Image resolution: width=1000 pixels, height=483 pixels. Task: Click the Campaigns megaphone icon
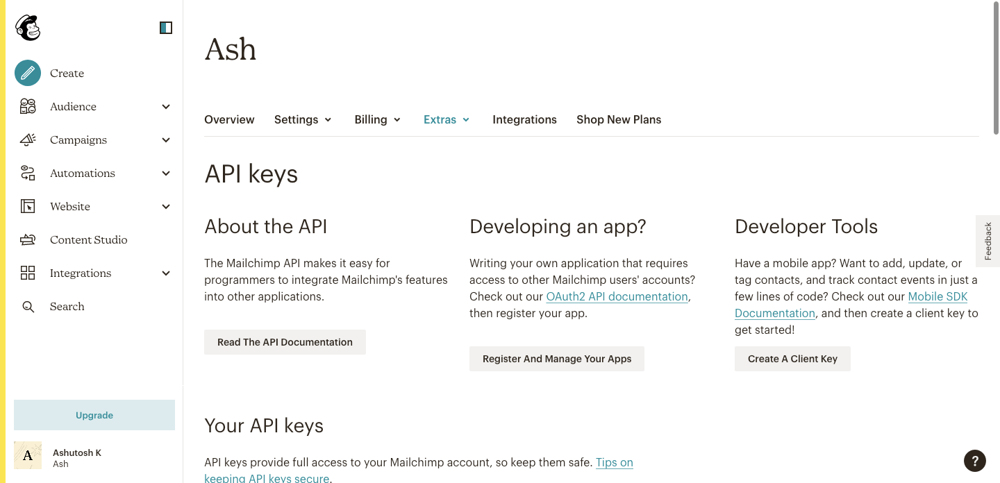pos(28,139)
